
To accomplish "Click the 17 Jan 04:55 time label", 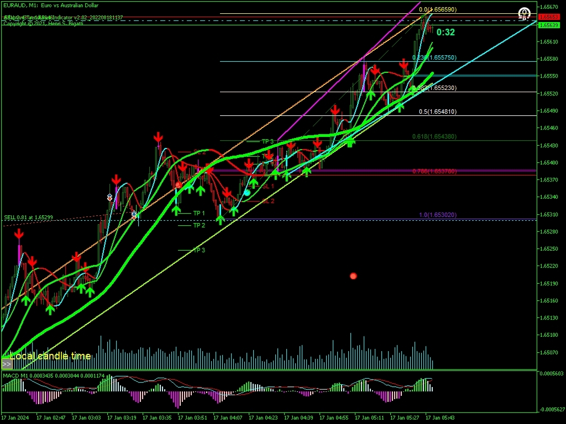I will tap(334, 418).
